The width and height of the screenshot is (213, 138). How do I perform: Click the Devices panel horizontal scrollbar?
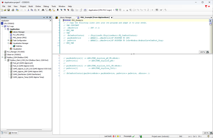(24, 130)
